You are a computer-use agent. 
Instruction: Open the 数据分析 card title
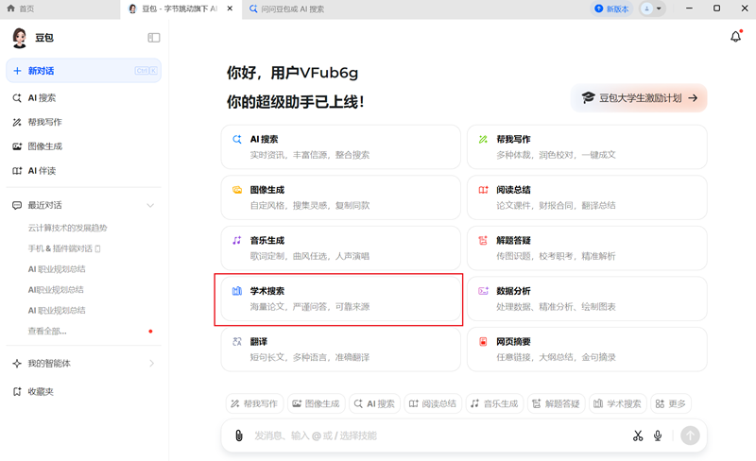(513, 291)
